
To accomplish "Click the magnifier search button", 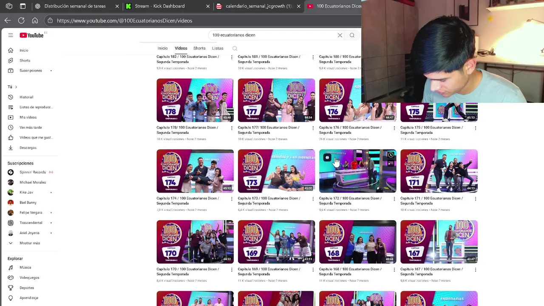I will pyautogui.click(x=352, y=35).
